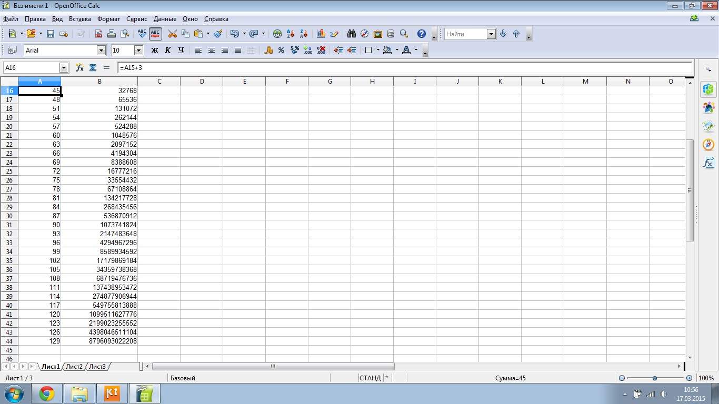Toggle italic formatting (K)
The height and width of the screenshot is (404, 719).
click(168, 50)
